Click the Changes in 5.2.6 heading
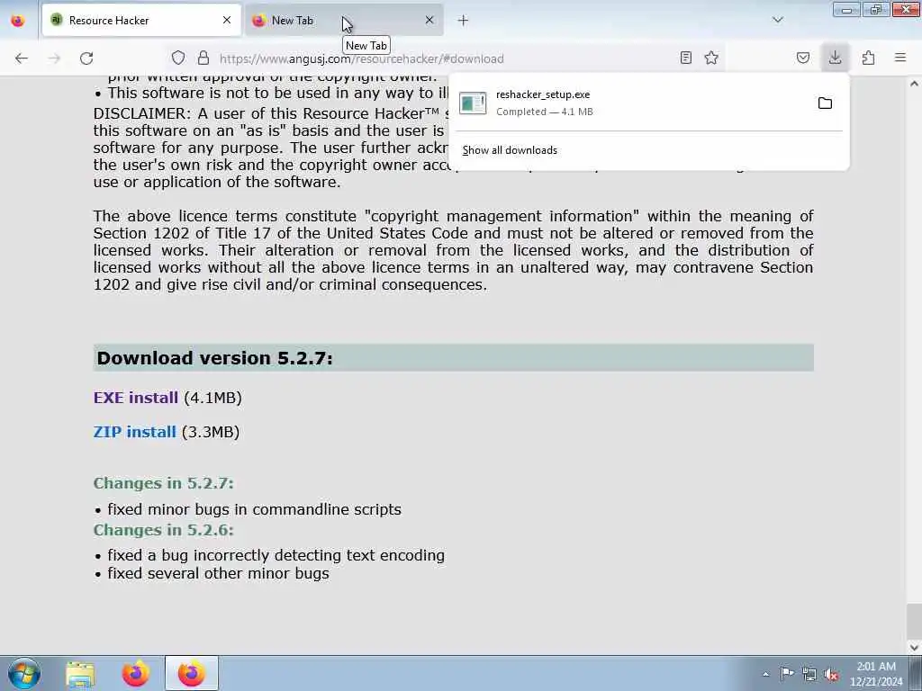 164,529
